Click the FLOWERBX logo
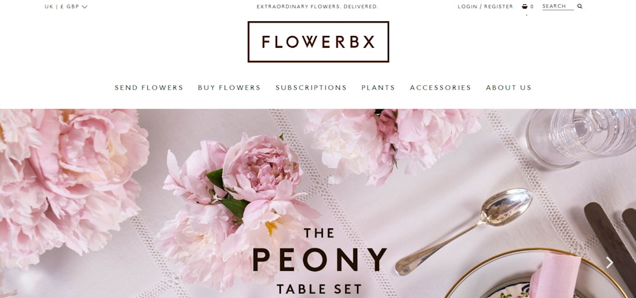The width and height of the screenshot is (636, 298). point(318,42)
